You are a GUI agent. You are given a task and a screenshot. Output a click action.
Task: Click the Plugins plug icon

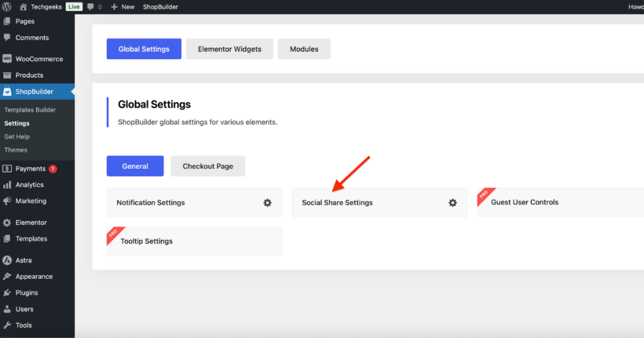point(7,293)
